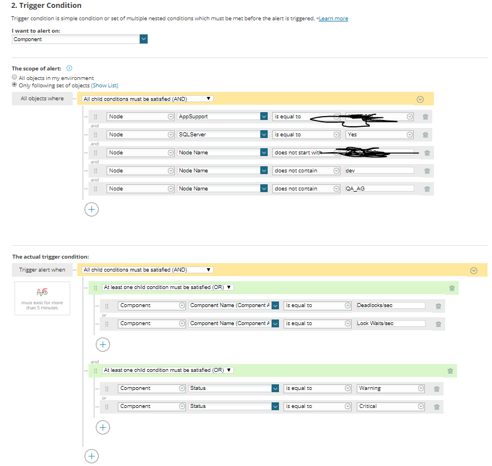Screen dimensions: 492x466
Task: Edit the QA_AG value input field
Action: pyautogui.click(x=379, y=188)
